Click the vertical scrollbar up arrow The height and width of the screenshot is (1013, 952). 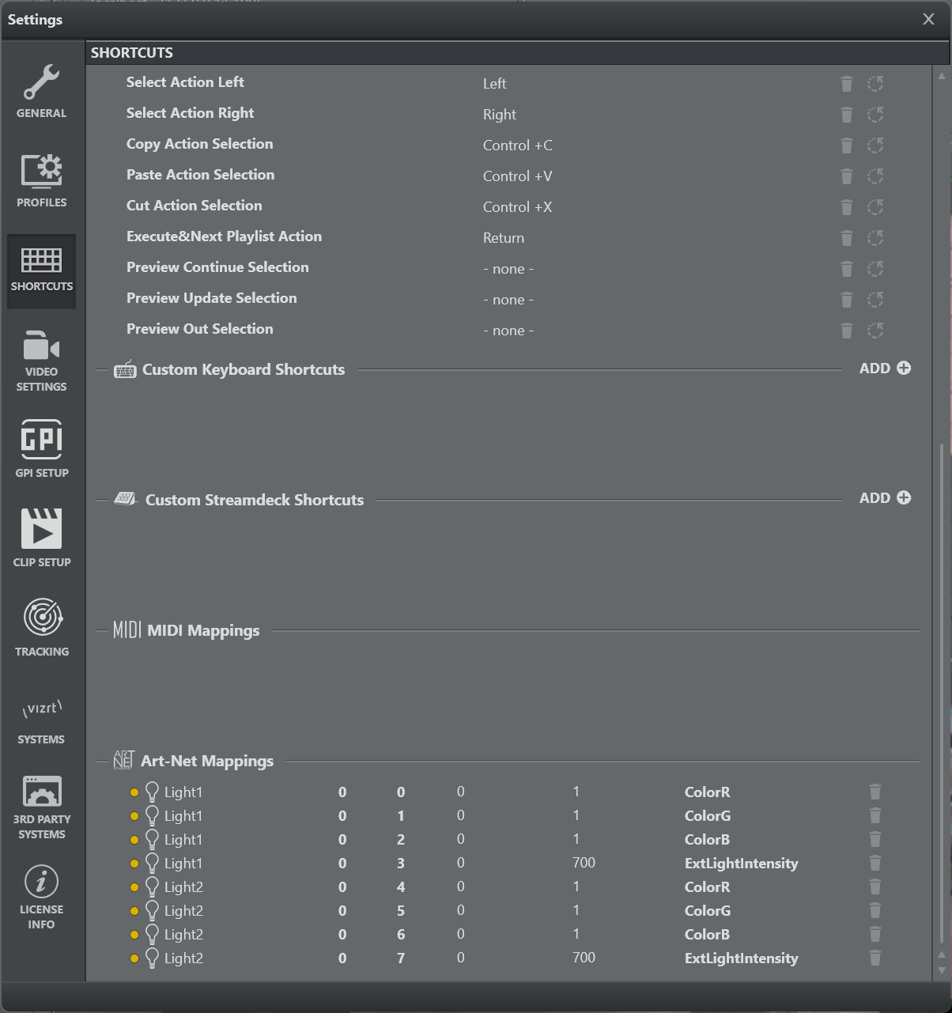pos(941,76)
